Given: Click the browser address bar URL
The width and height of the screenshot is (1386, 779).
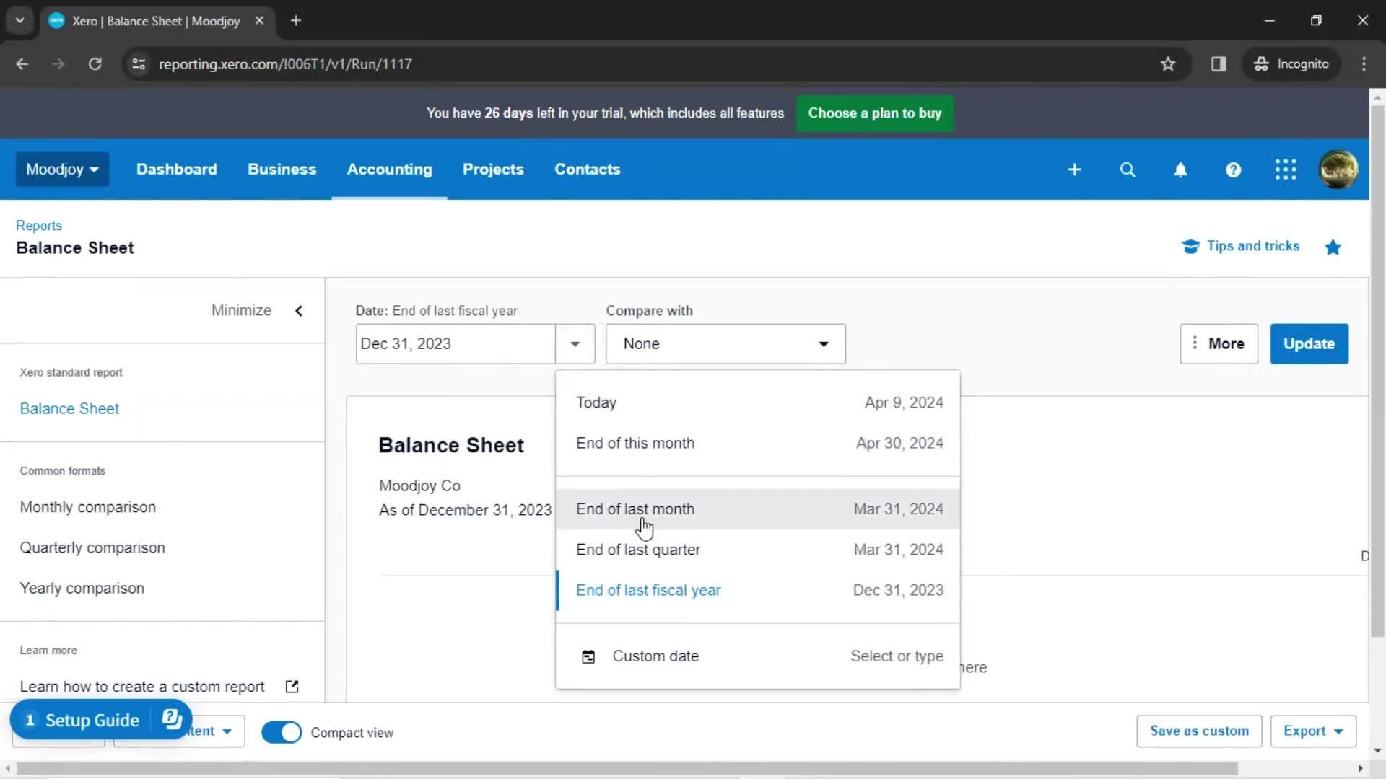Looking at the screenshot, I should [x=285, y=64].
